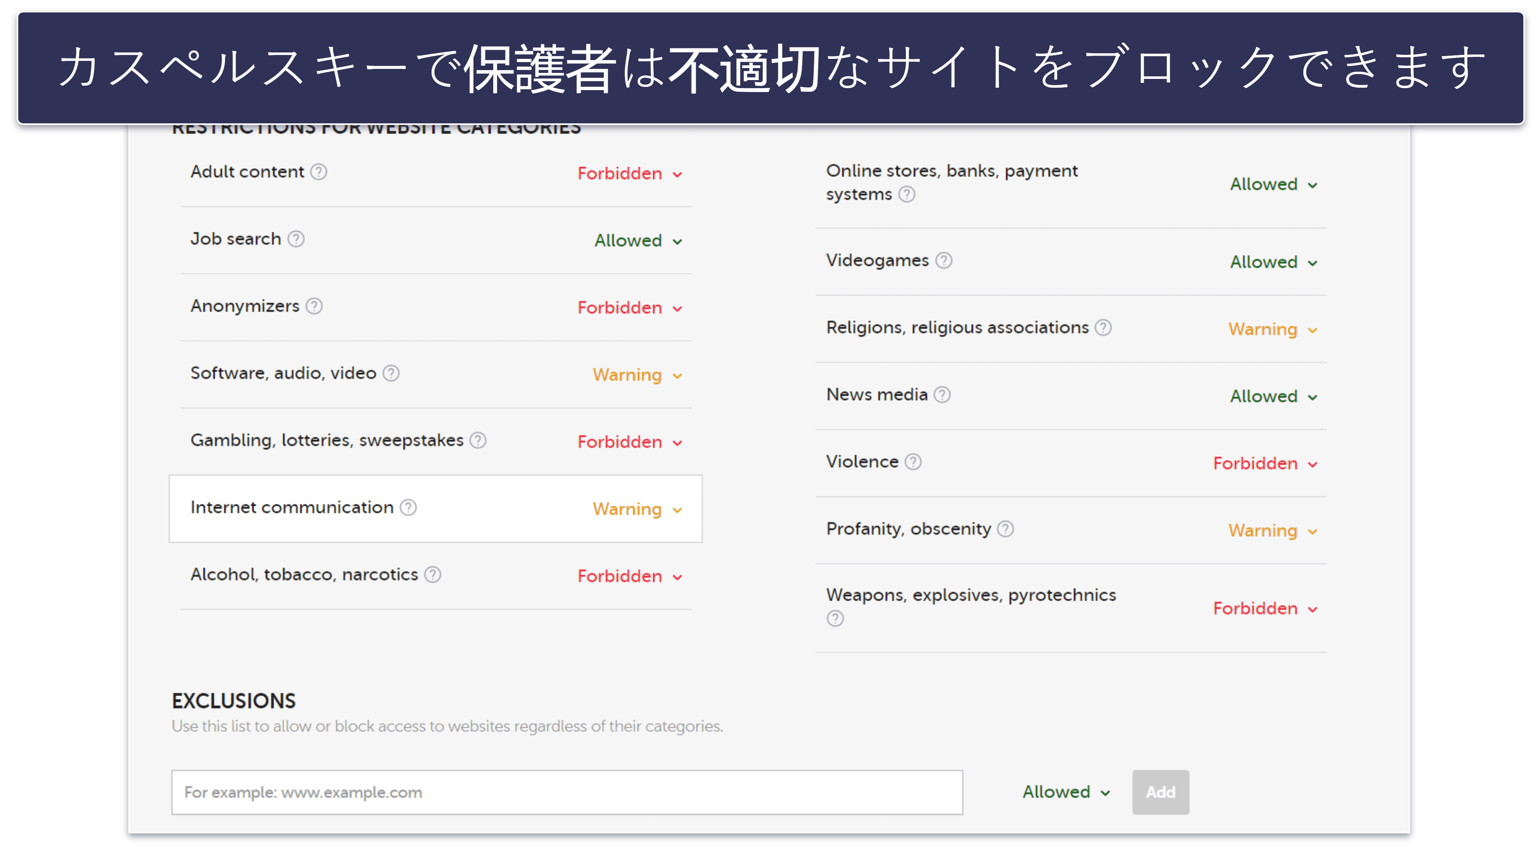Screen dimensions: 1538x847
Task: Show help for Gambling, lotteries, sweepstakes
Action: click(478, 441)
